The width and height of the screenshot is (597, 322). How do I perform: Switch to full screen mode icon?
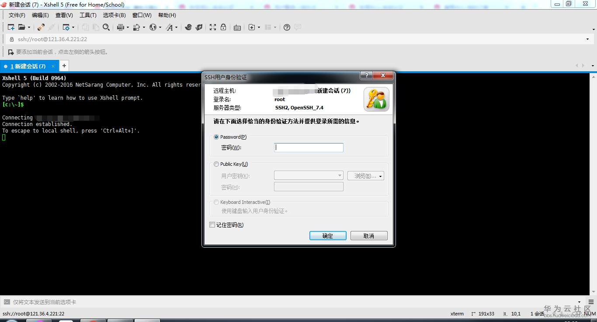213,27
